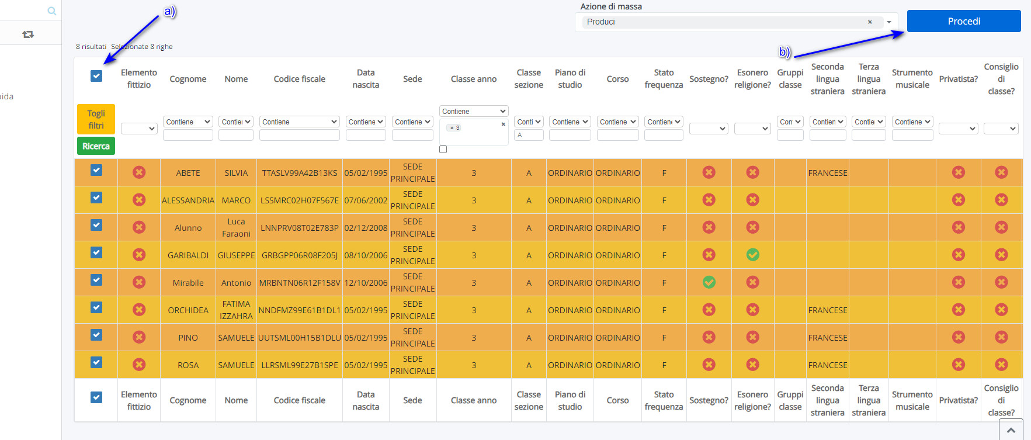Screen dimensions: 1031x440
Task: Click Esonero religione red X for ALESSANDRIA row
Action: pyautogui.click(x=753, y=200)
